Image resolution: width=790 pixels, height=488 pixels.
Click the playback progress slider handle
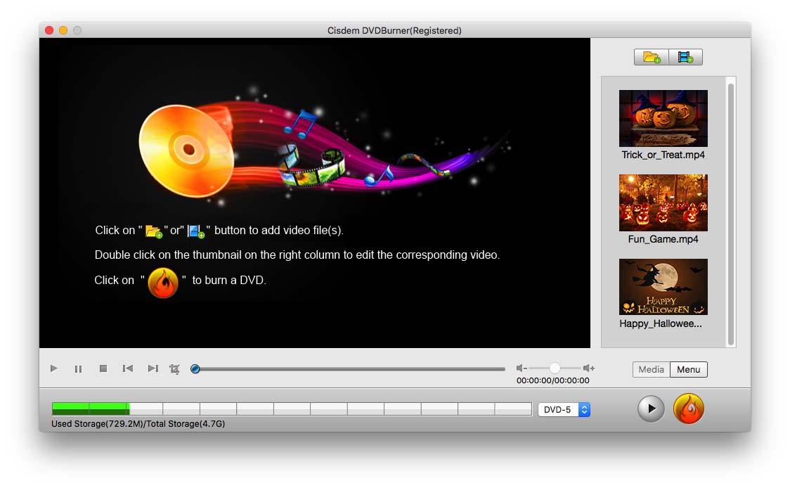pos(195,369)
